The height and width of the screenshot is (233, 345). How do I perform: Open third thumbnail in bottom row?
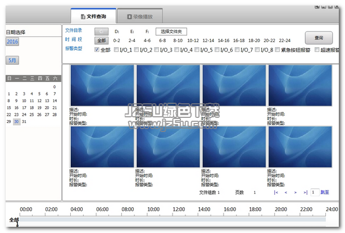234,147
